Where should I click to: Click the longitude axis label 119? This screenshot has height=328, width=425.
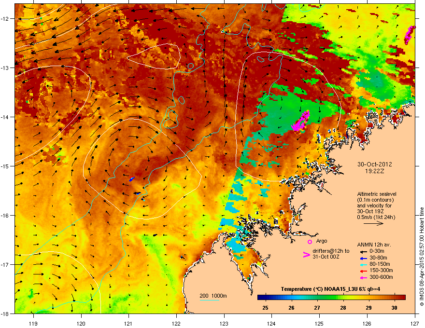(33, 323)
